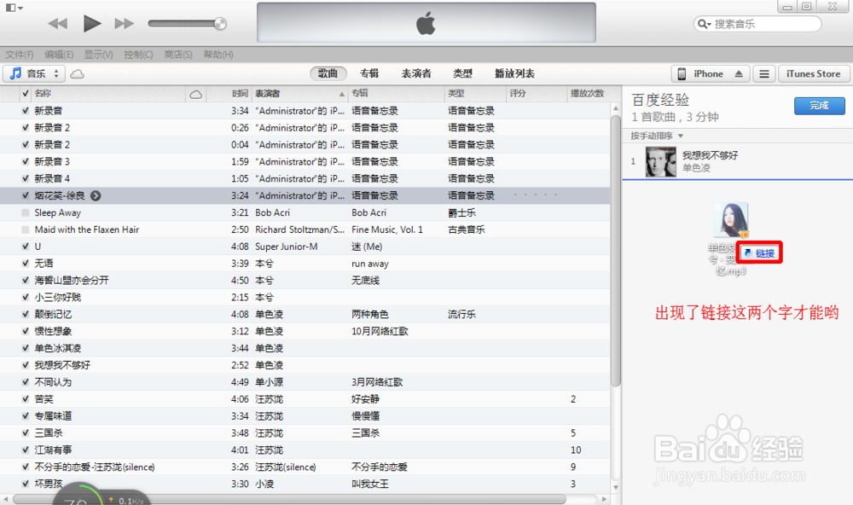Click the cloud column header icon

[196, 94]
